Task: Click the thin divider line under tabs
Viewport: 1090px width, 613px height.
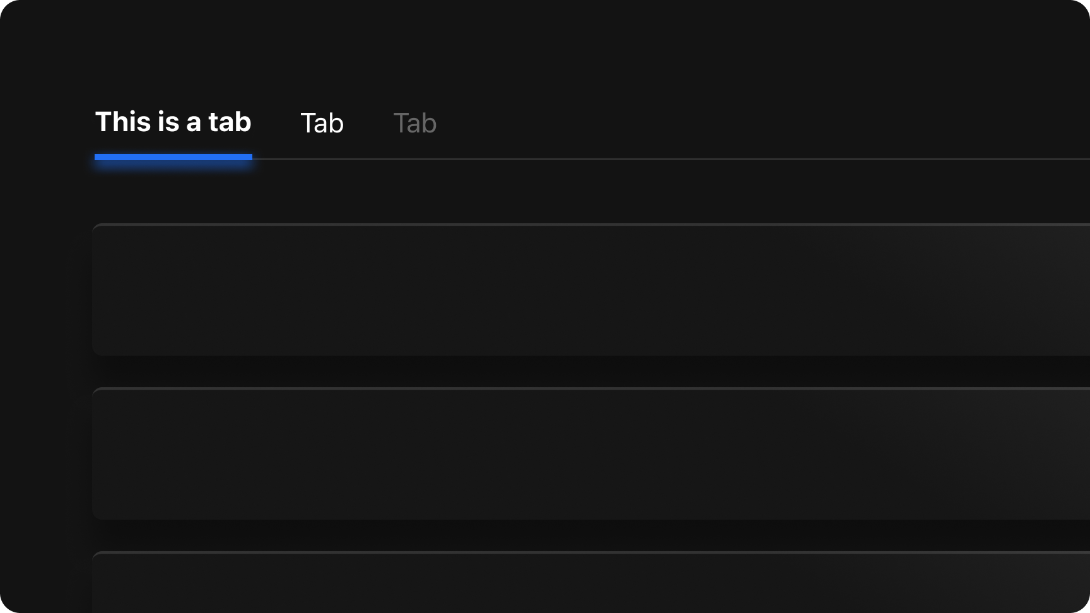Action: click(x=671, y=160)
